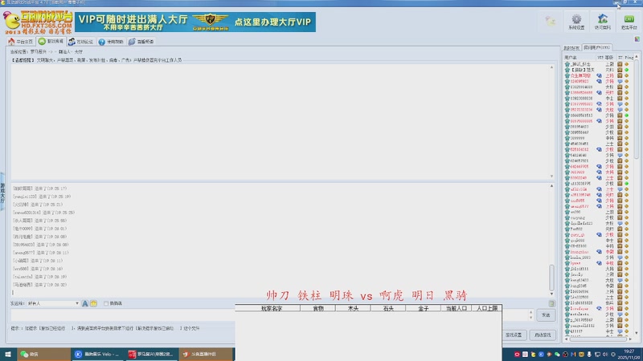
Task: Open the vertical 游戏大厅 side tab
Action: click(x=2, y=192)
